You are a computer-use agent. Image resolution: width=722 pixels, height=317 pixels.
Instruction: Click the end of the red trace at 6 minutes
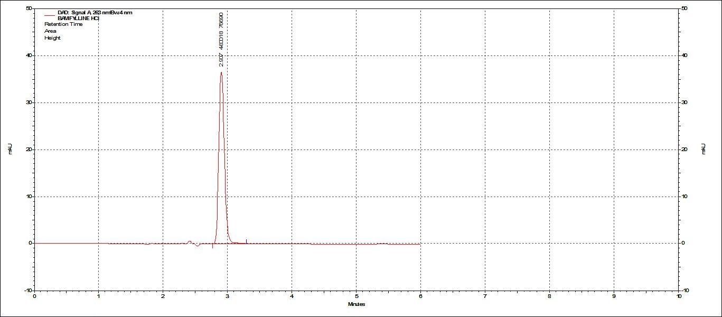click(420, 244)
